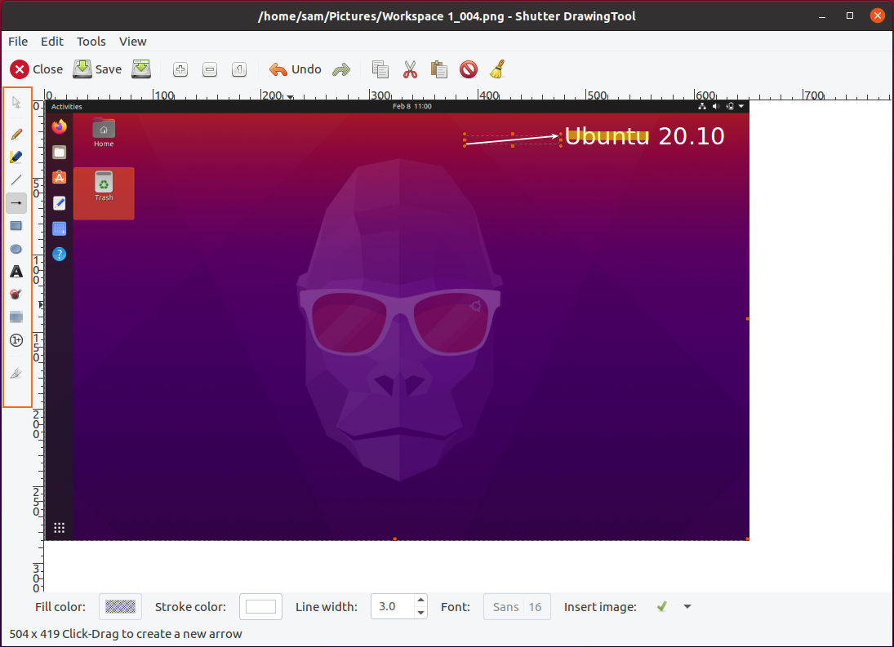Zoom out of the canvas
894x647 pixels.
210,69
